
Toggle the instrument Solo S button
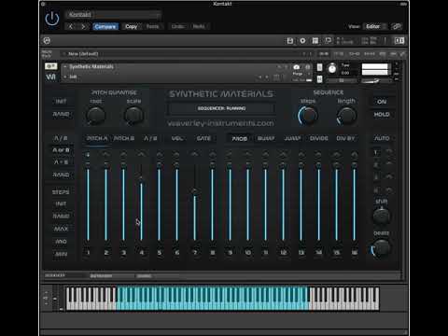click(x=319, y=67)
